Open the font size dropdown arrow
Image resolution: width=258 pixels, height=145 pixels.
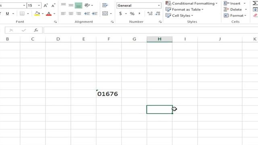coord(39,6)
